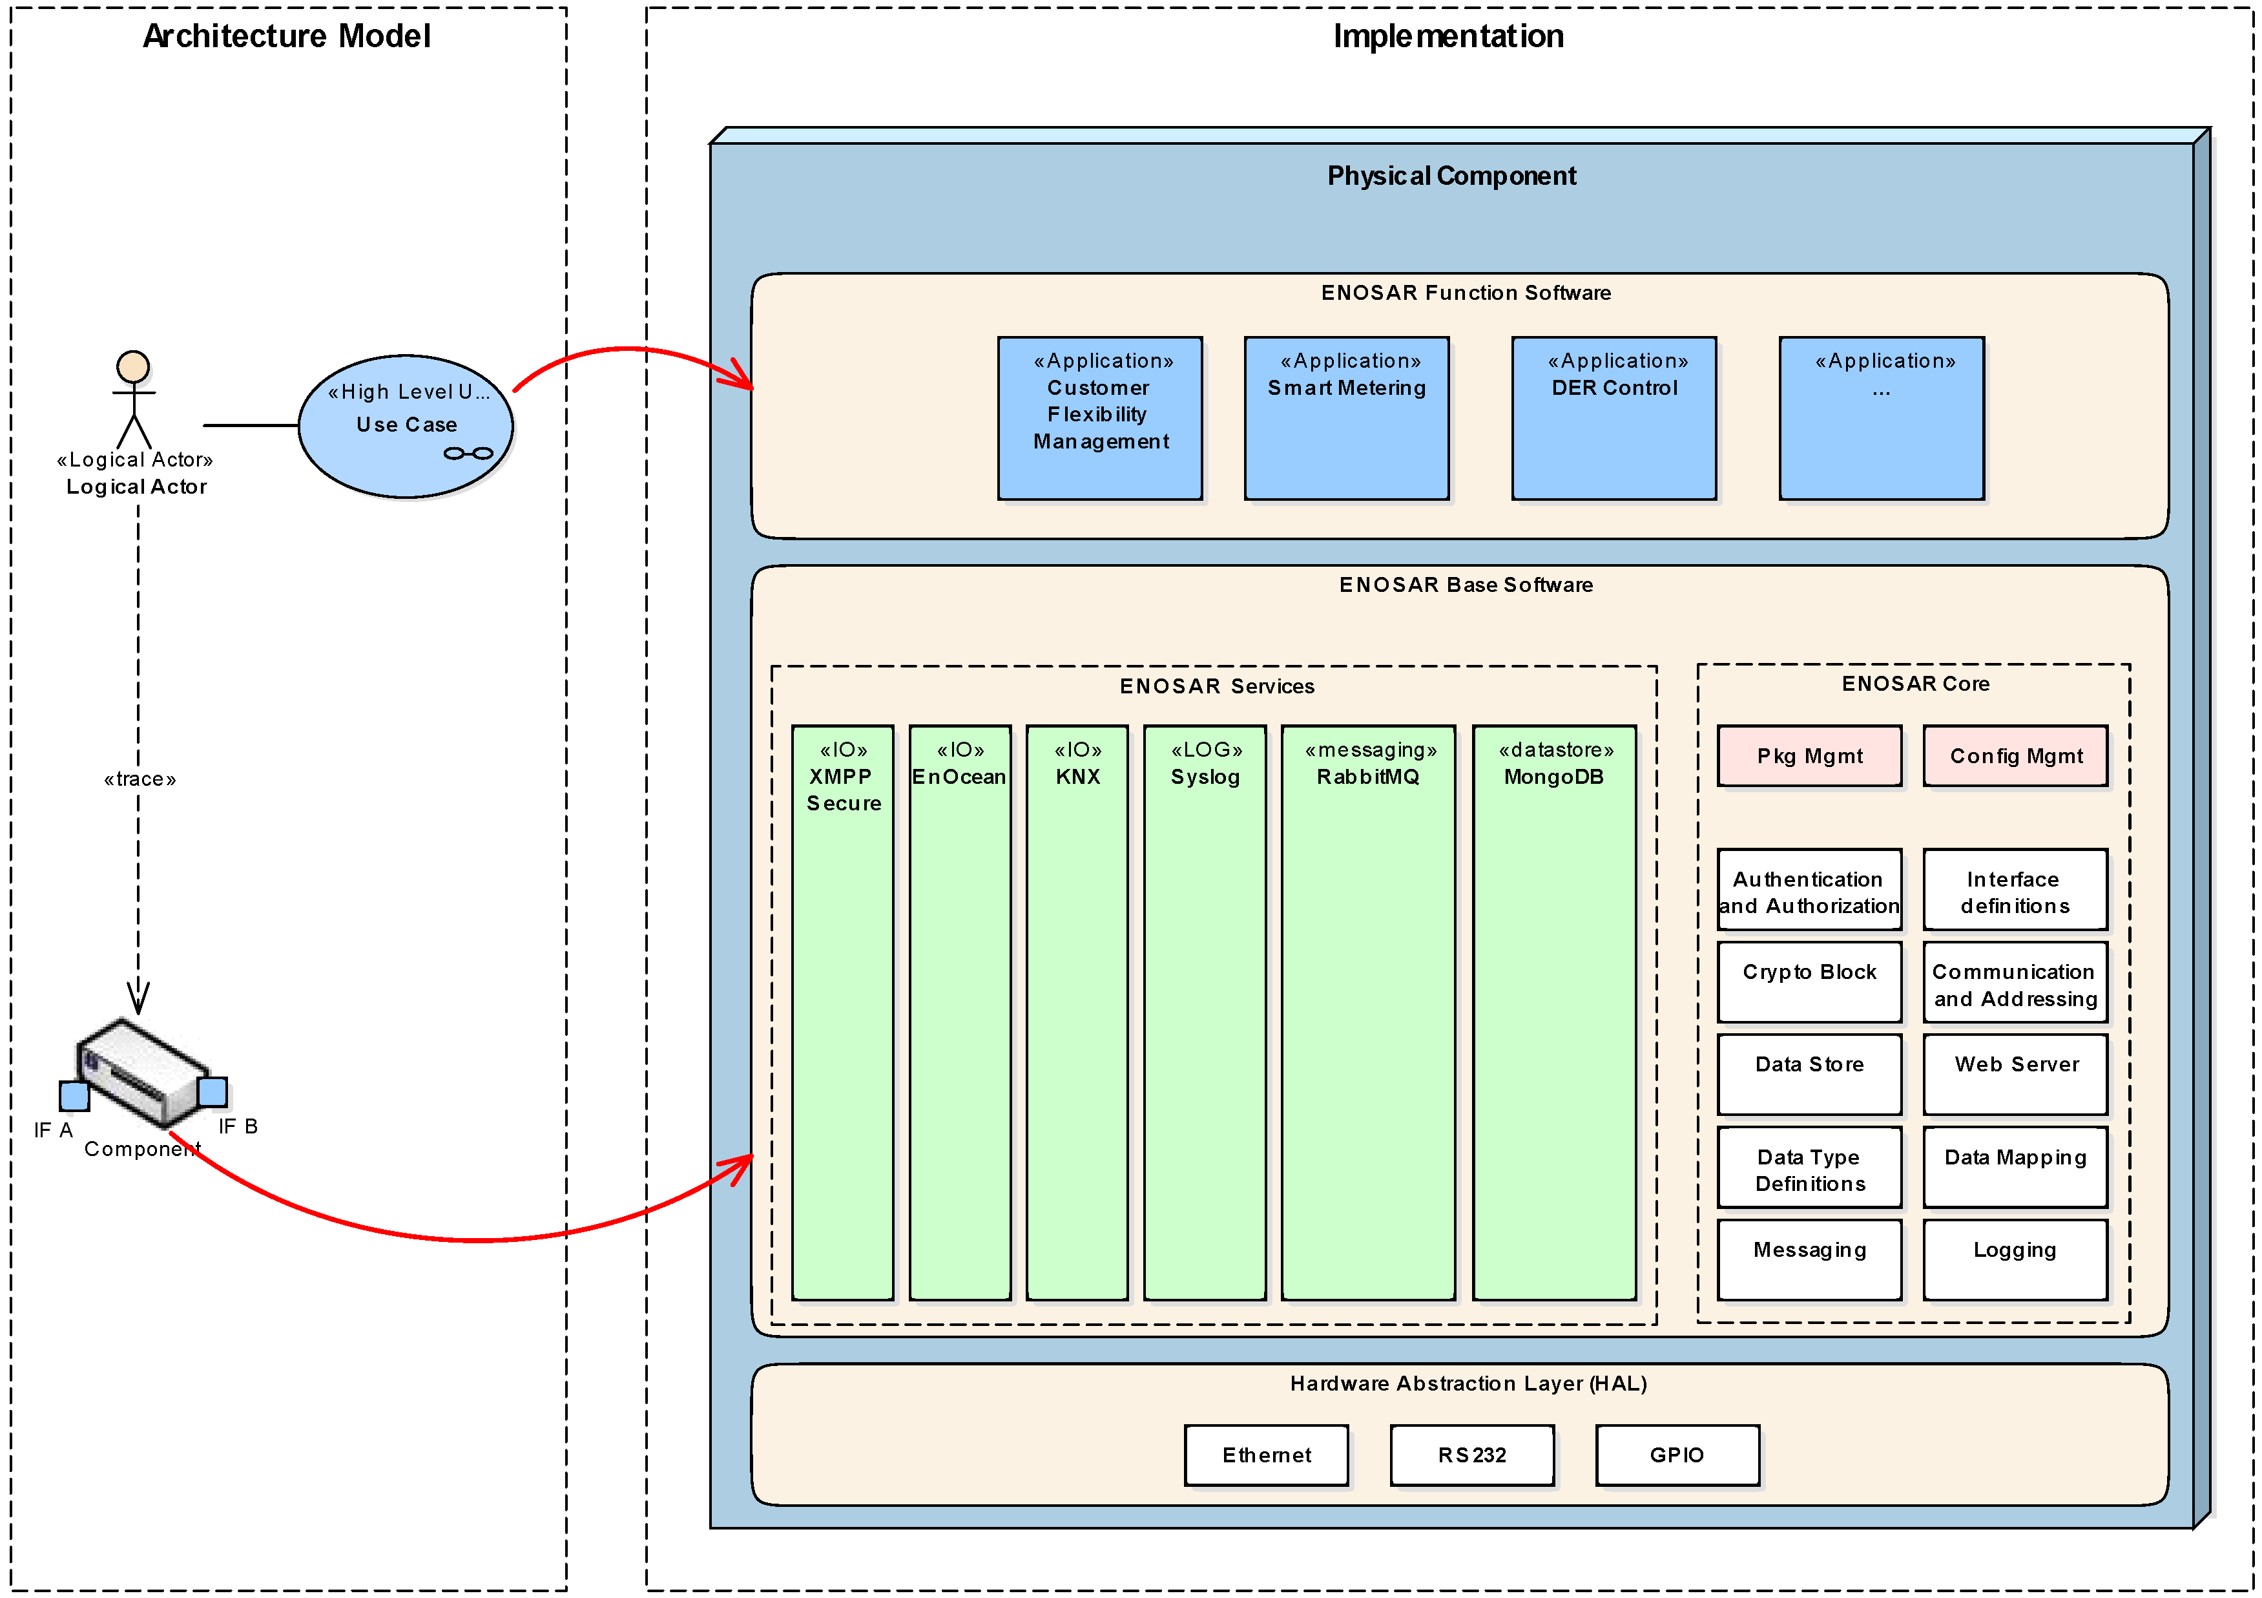Screen dimensions: 2262x1598
Task: Select the Smart Metering application block
Action: 1346,418
